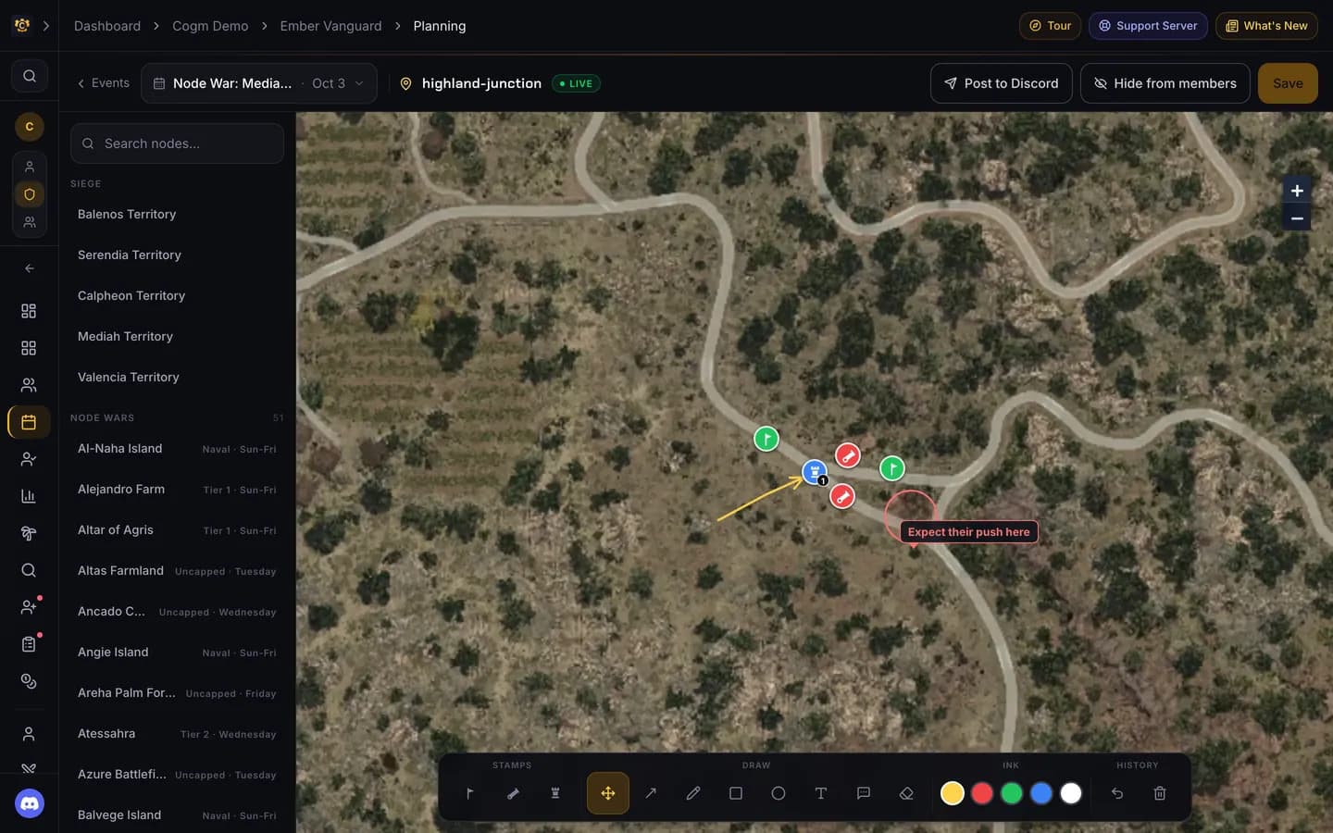Select the circle shape tool
This screenshot has height=833, width=1333.
(779, 793)
